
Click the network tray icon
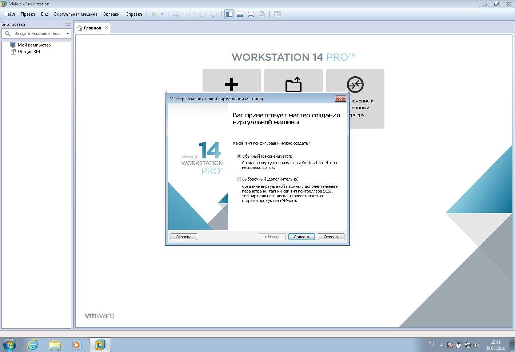click(468, 345)
